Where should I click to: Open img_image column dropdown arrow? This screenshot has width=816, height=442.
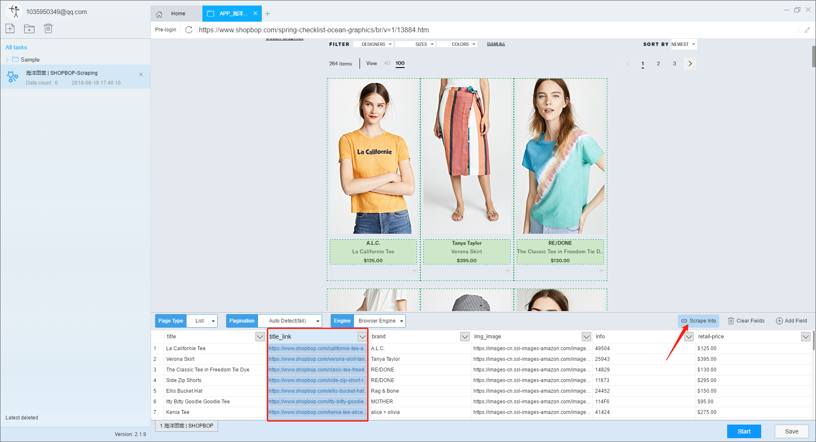[x=586, y=337]
